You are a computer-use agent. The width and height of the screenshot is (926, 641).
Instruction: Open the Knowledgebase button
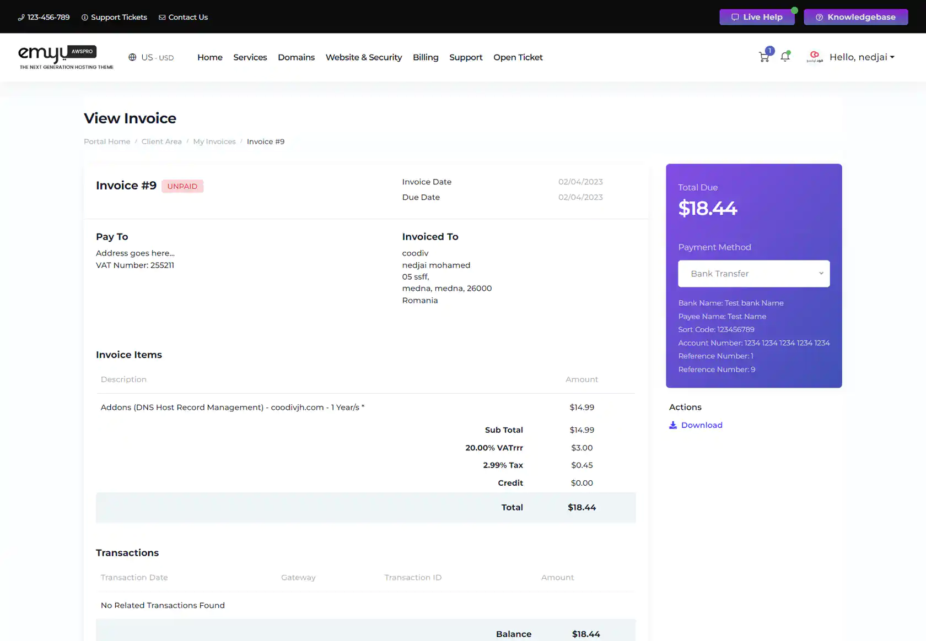(x=855, y=17)
